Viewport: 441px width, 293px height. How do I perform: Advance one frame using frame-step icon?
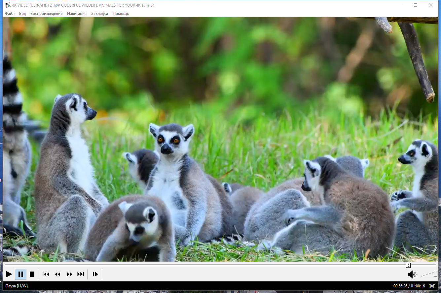click(x=95, y=274)
